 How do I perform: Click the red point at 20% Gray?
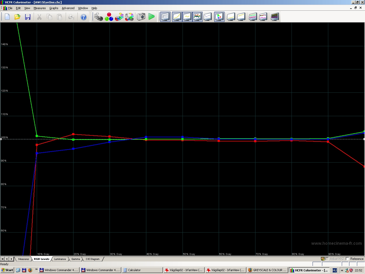[x=73, y=134]
